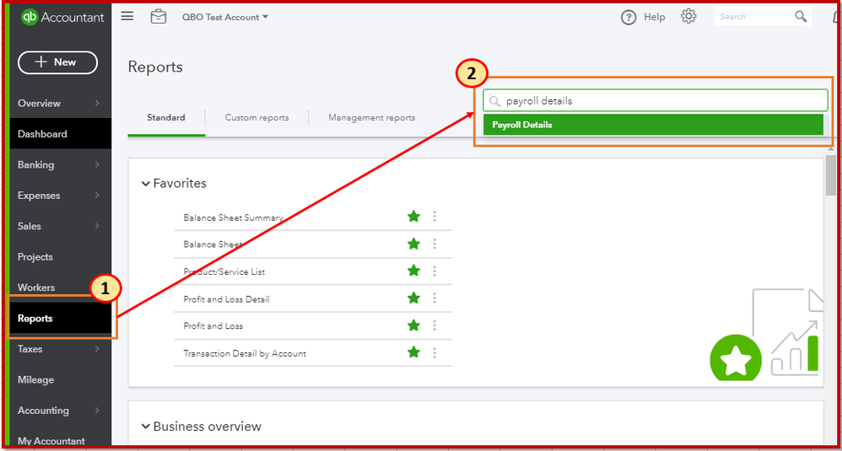Viewport: 842px width, 451px height.
Task: Open the Product/Service List report
Action: 224,272
